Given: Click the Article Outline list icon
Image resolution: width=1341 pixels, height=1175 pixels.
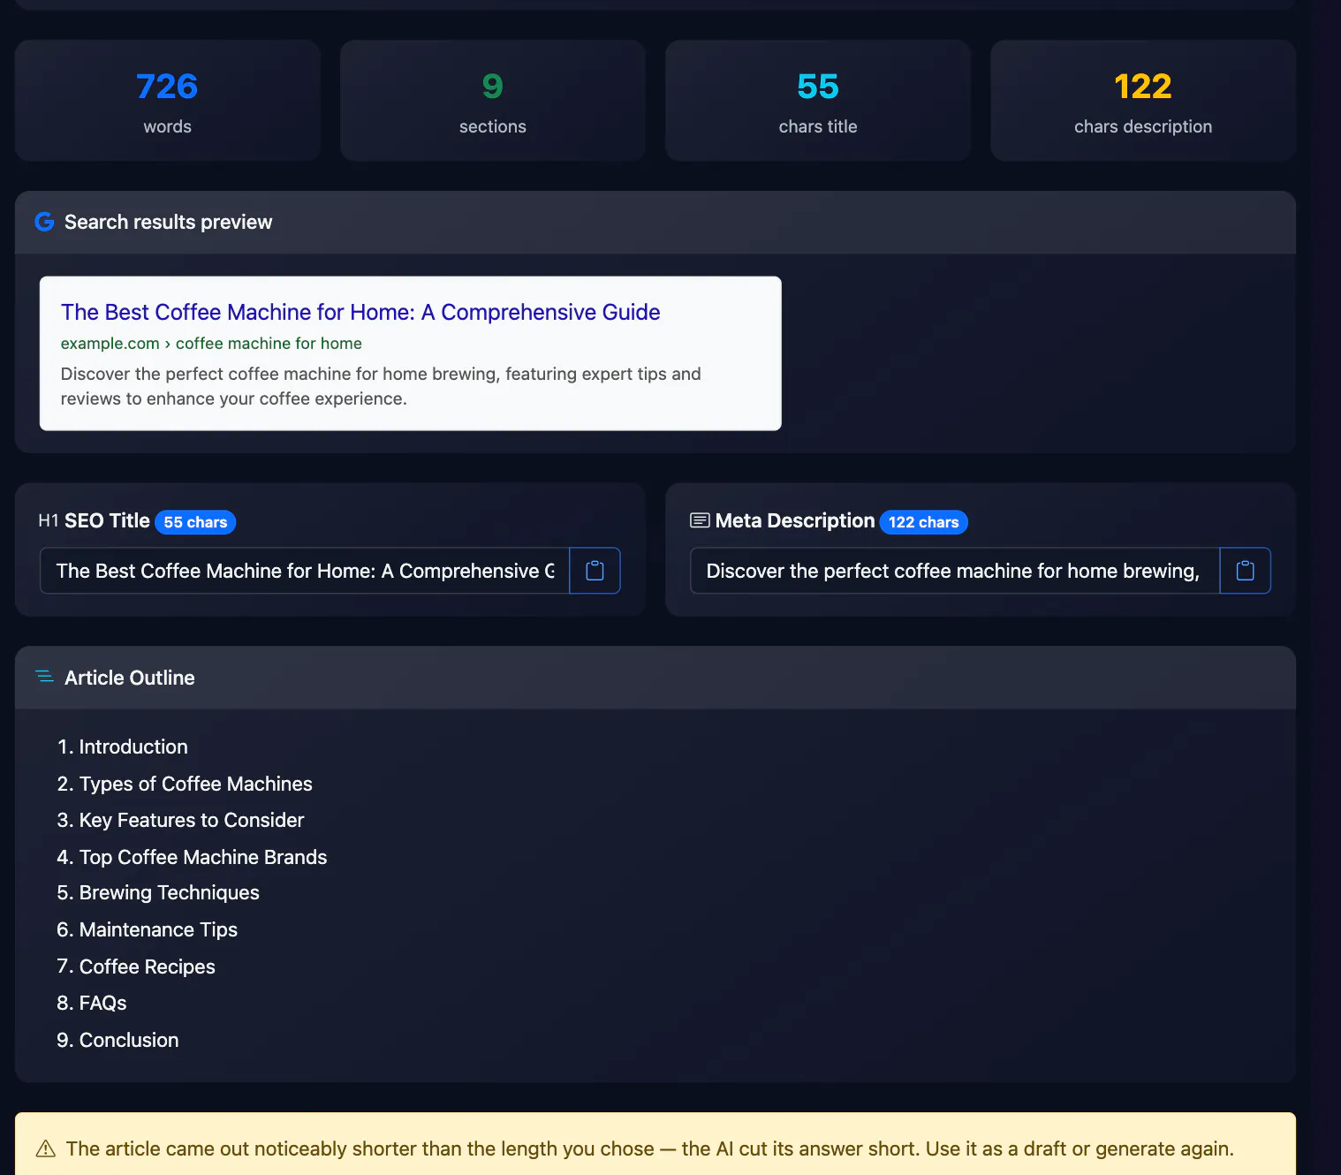Looking at the screenshot, I should tap(44, 677).
